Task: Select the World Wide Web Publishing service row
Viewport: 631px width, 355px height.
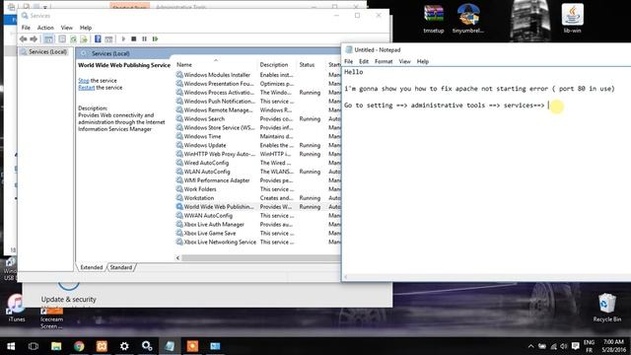Action: [x=257, y=207]
